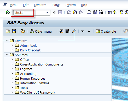Select the Logistics label
Viewport: 128px width, 101px height.
[x=26, y=69]
